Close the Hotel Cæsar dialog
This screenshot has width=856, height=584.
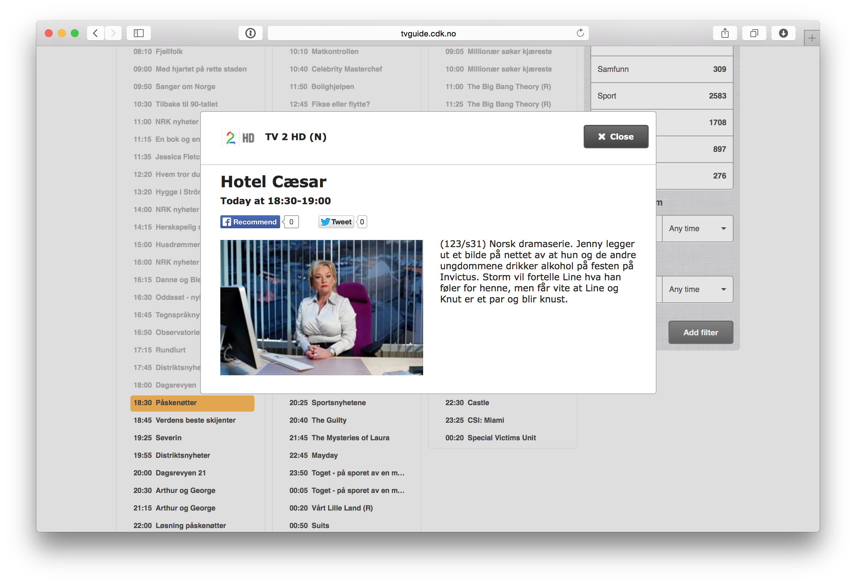tap(616, 137)
